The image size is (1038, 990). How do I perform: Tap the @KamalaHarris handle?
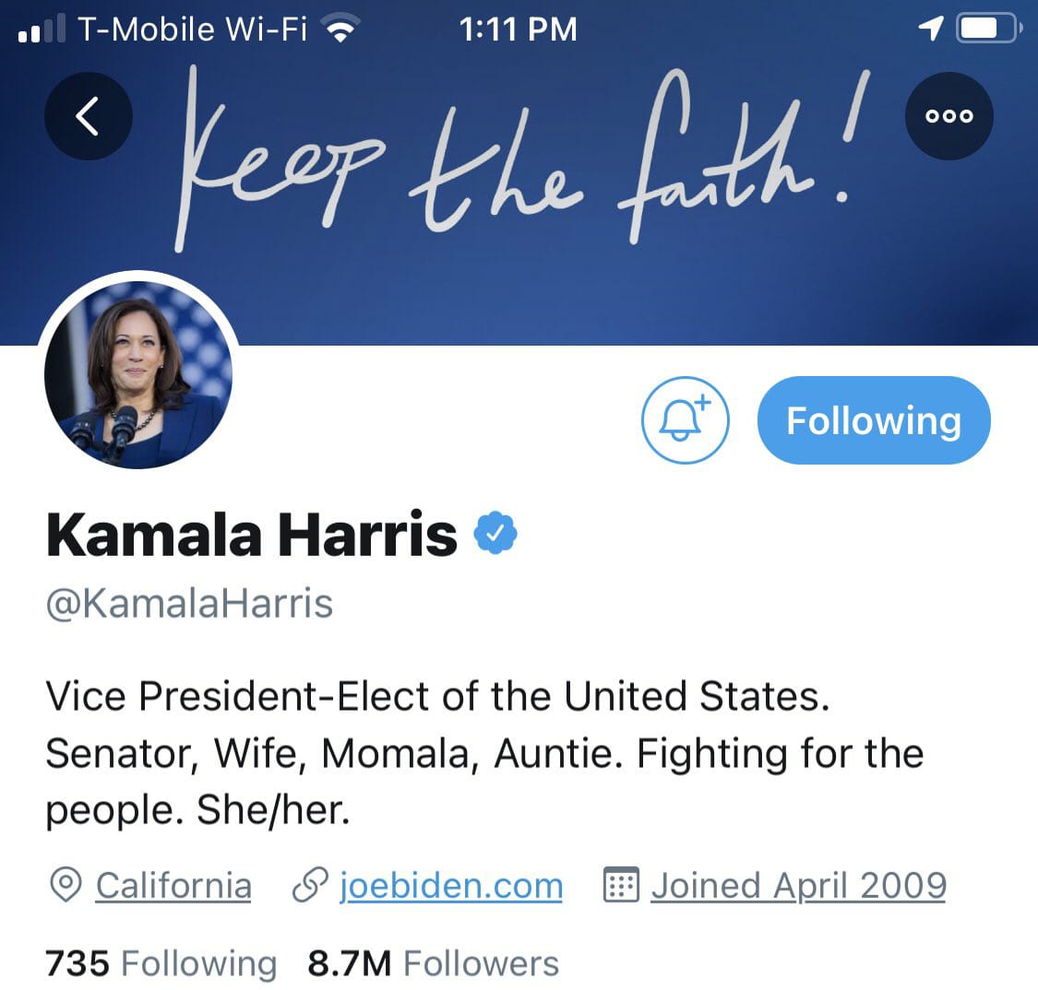pyautogui.click(x=189, y=604)
